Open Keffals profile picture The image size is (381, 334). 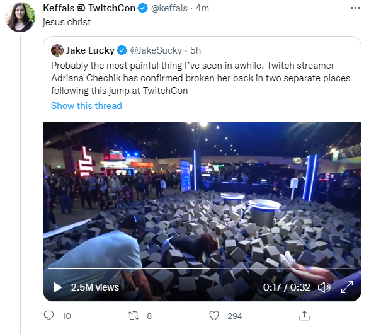click(x=20, y=16)
